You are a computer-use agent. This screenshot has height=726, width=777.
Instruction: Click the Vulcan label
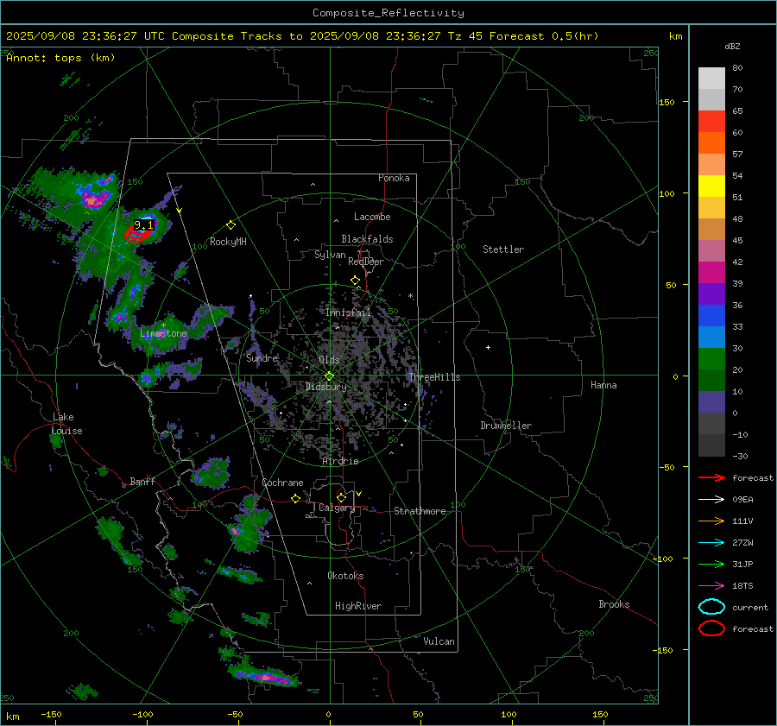(439, 641)
